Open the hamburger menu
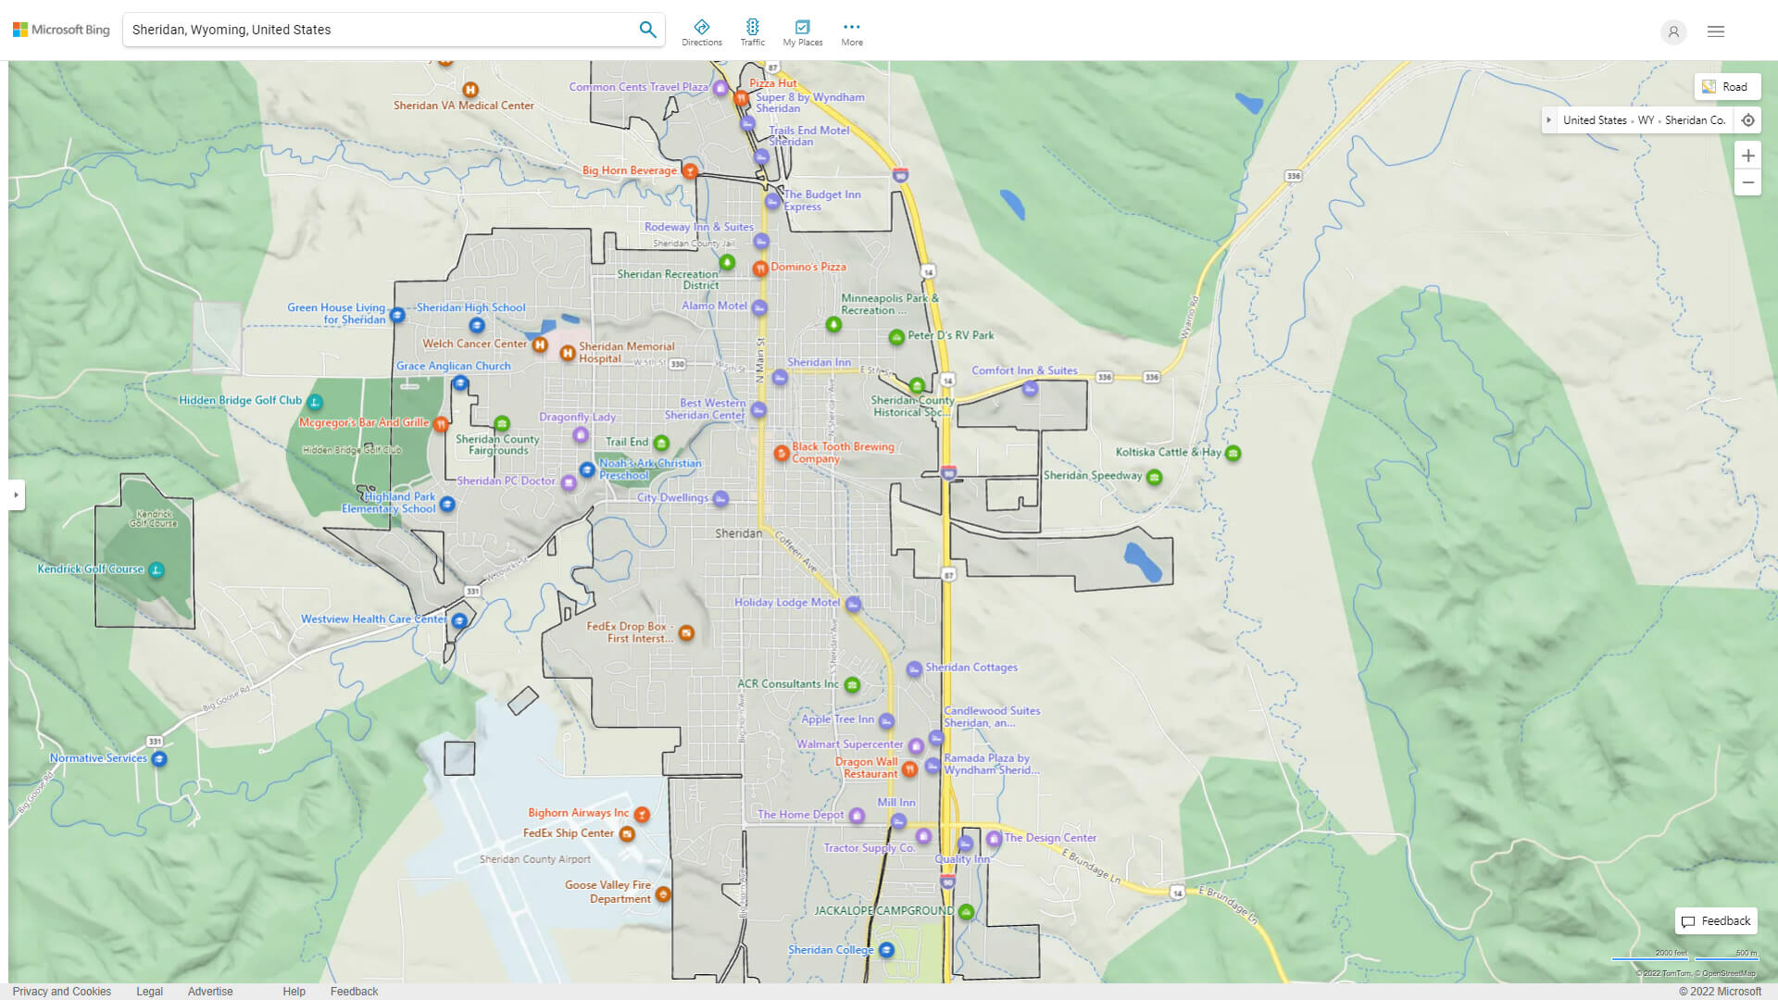 tap(1715, 31)
